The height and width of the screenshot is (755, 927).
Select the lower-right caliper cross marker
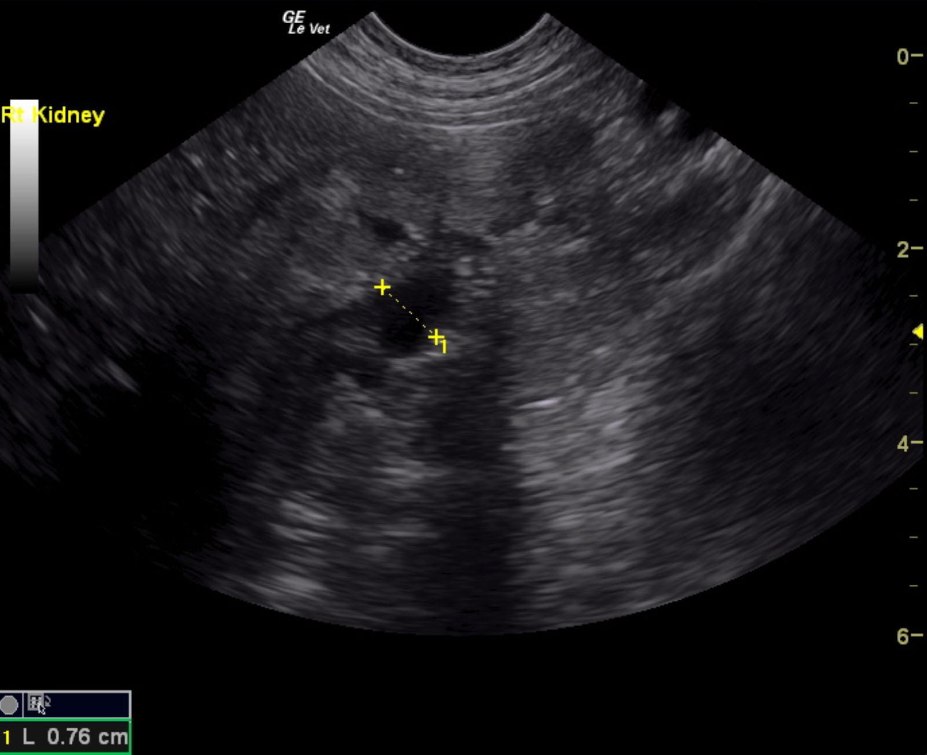435,337
